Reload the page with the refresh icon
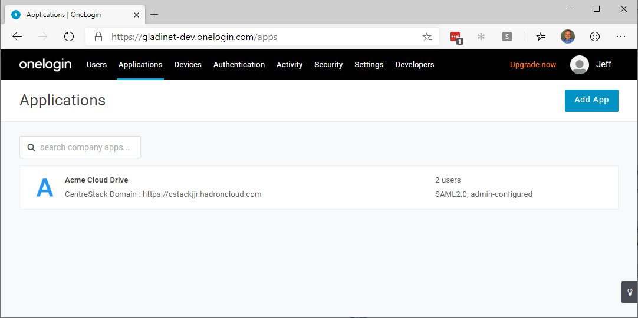 click(x=69, y=37)
